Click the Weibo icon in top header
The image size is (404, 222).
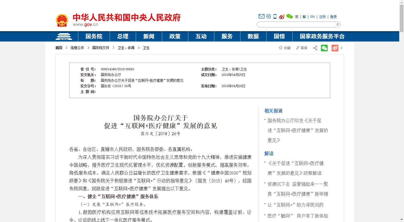coord(282,17)
